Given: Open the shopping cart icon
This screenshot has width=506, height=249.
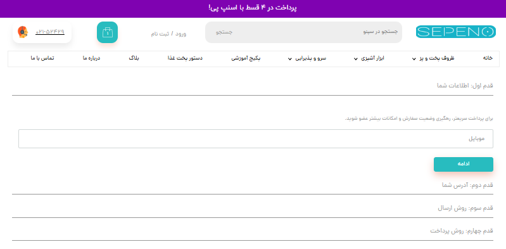Looking at the screenshot, I should [x=107, y=32].
